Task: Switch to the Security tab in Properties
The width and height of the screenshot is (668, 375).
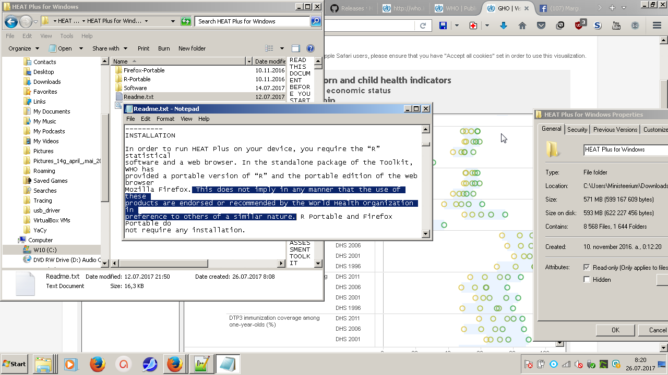Action: 577,130
